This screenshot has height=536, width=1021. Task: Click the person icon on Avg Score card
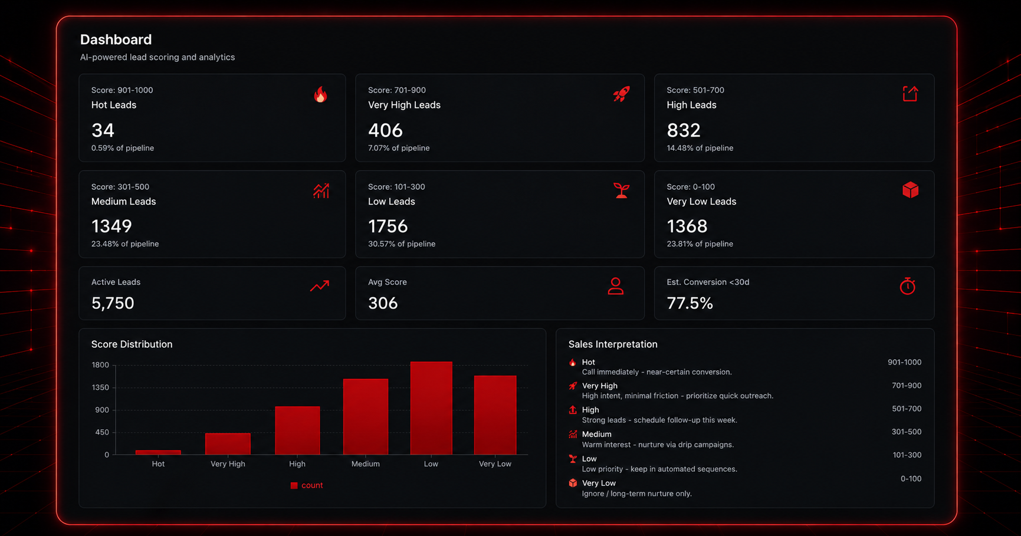[x=615, y=286]
